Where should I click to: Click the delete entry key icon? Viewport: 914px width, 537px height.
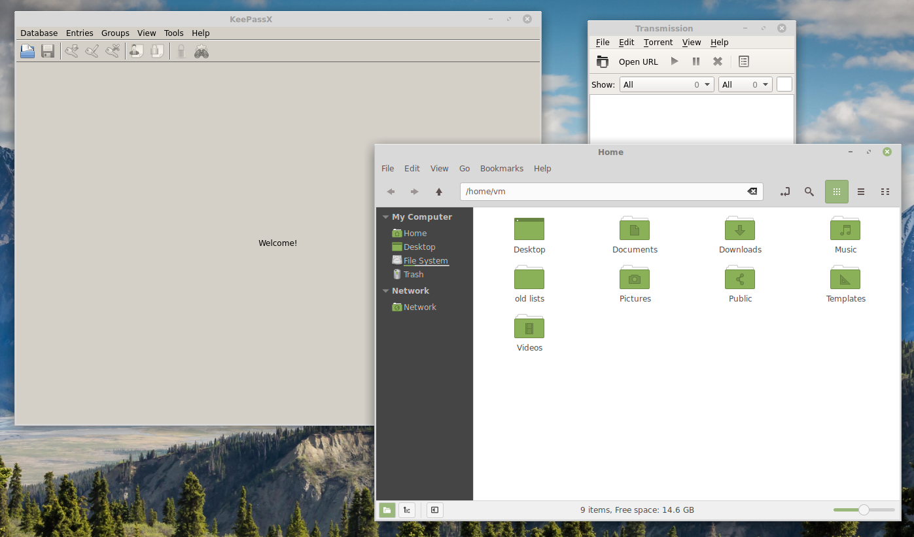[x=113, y=51]
